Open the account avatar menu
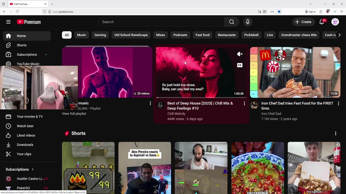This screenshot has height=194, width=346. click(335, 22)
